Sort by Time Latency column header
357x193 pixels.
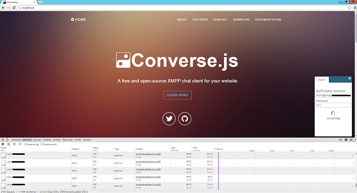coord(202,149)
